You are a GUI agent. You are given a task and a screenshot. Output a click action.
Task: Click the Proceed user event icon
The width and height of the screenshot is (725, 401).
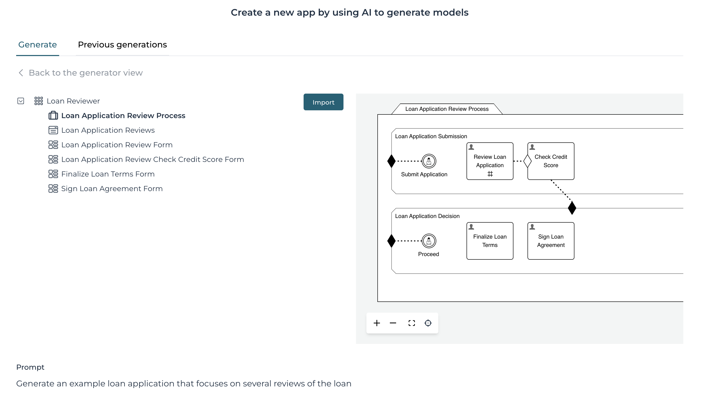pos(429,241)
